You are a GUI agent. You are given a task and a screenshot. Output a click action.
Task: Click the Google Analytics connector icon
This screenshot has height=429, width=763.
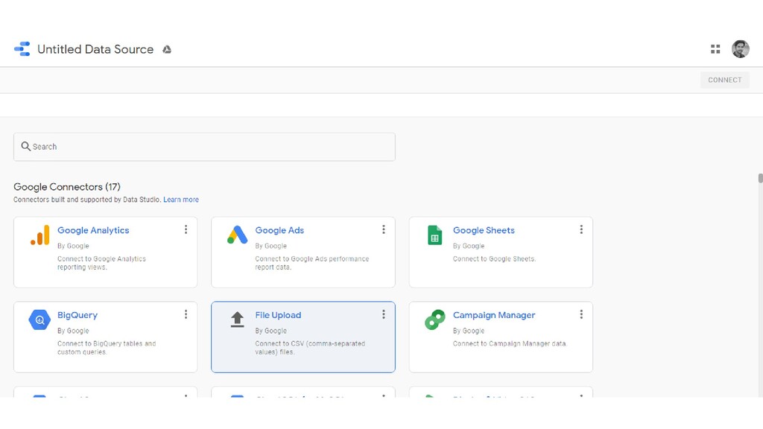coord(39,235)
